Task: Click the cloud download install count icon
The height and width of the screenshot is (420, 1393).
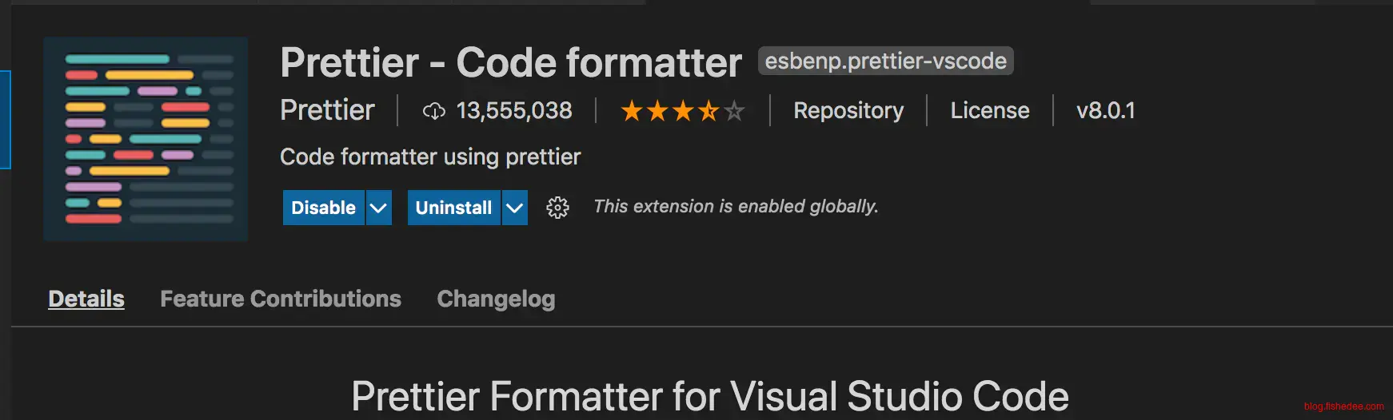Action: click(x=433, y=111)
